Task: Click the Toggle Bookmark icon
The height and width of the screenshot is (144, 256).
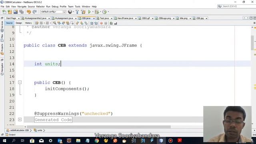Action: 86,23
